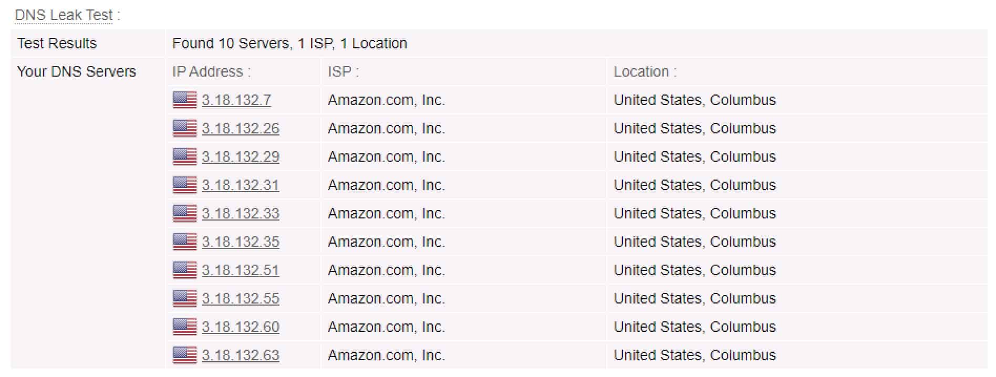Click the US flag beside 3.18.132.7

click(x=185, y=100)
